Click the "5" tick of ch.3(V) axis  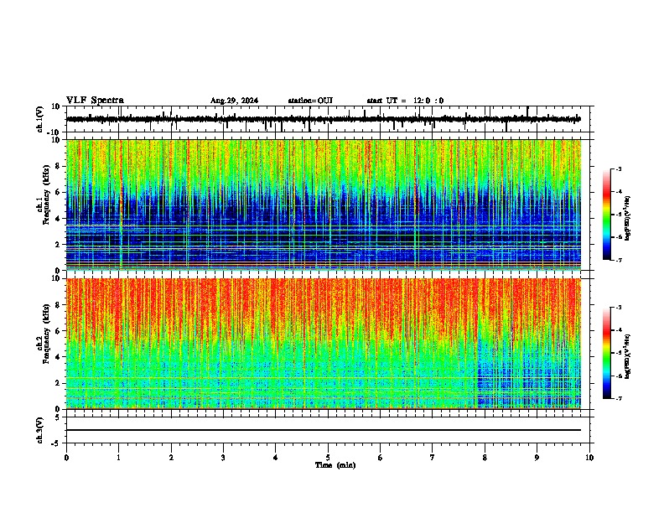click(58, 417)
